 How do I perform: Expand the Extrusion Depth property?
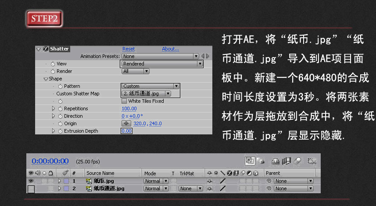click(x=54, y=131)
